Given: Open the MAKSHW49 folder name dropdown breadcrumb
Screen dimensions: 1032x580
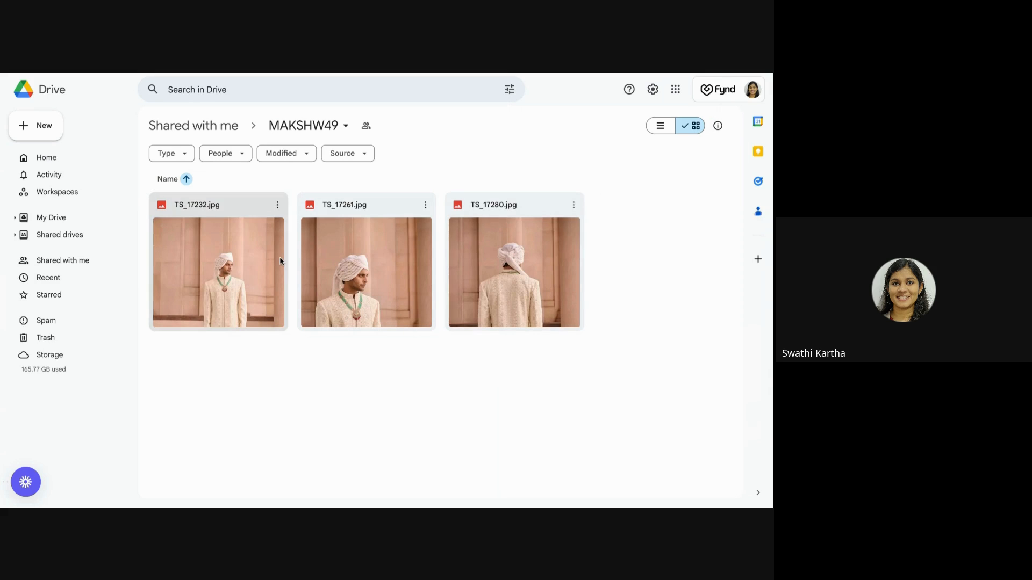Looking at the screenshot, I should pos(308,125).
